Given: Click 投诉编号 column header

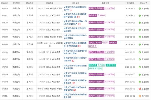Looking at the screenshot, I should [5, 3].
